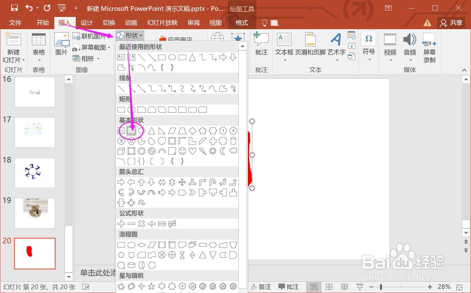Screen dimensions: 471x293
Task: Insert date and time icon in Text group
Action: tap(351, 35)
